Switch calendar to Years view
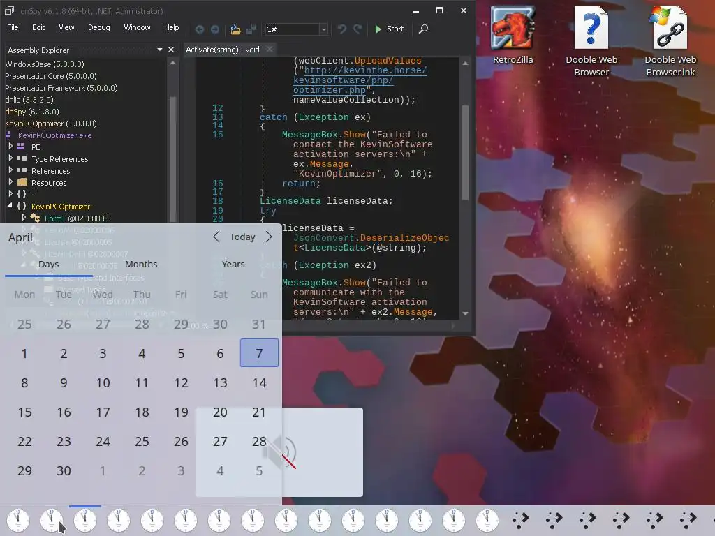 point(233,265)
